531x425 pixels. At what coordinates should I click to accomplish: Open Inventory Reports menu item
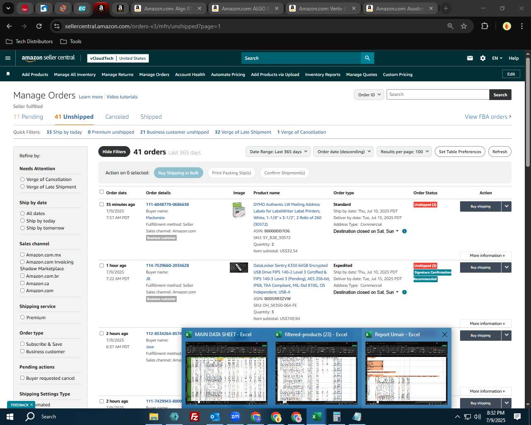tap(323, 75)
